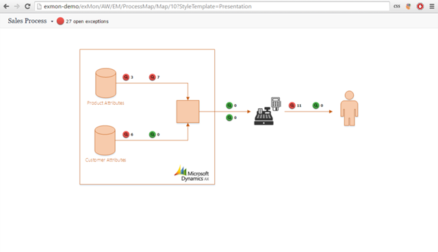Image resolution: width=438 pixels, height=252 pixels.
Task: Click the red open exceptions status circle
Action: (x=60, y=21)
